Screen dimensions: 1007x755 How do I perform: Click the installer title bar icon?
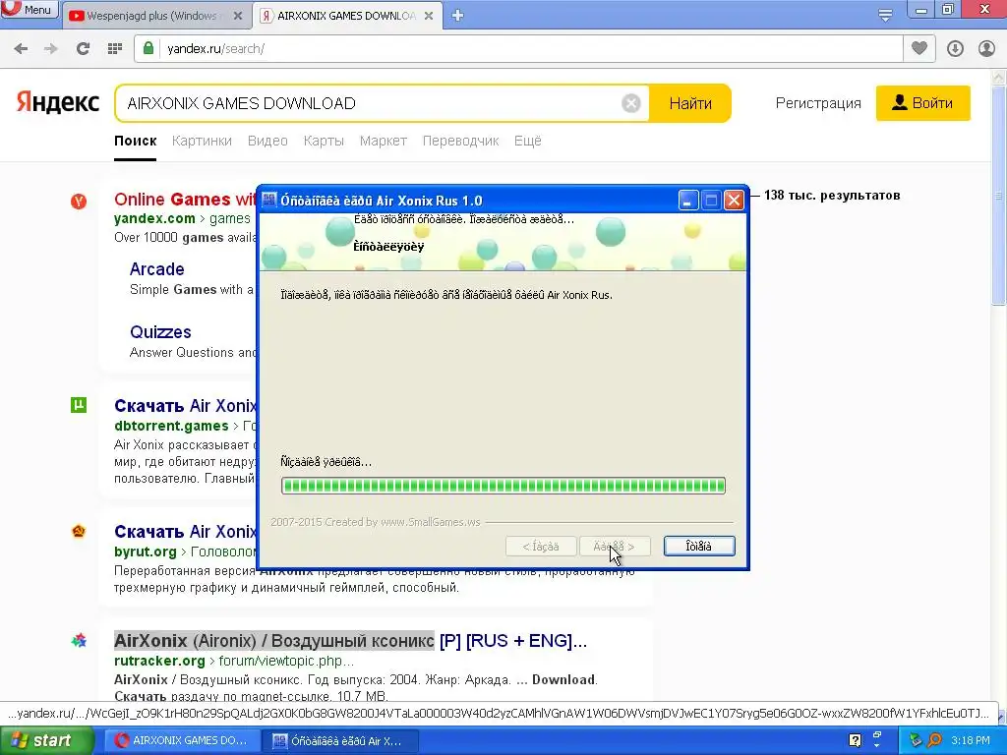pos(269,201)
